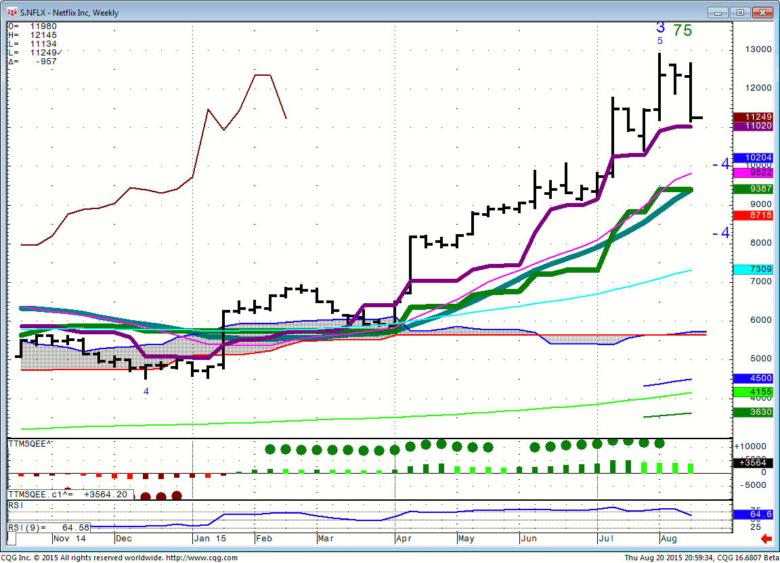Click the blue 3 wave count label
The image size is (780, 563).
[660, 28]
